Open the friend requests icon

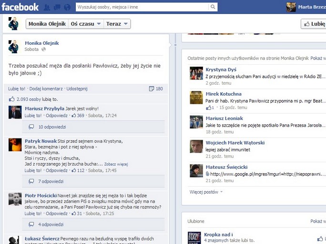(x=47, y=8)
